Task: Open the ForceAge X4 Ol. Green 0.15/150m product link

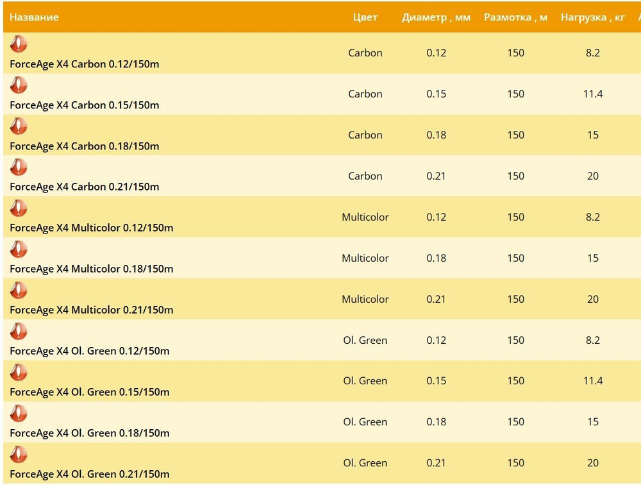Action: [x=89, y=392]
